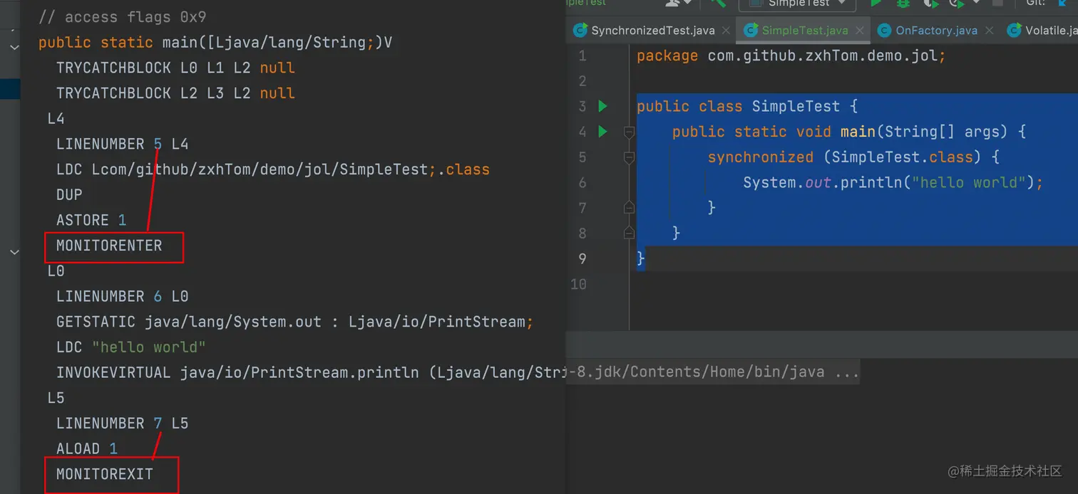
Task: Click the '// access flags 0x9' comment
Action: pos(122,17)
